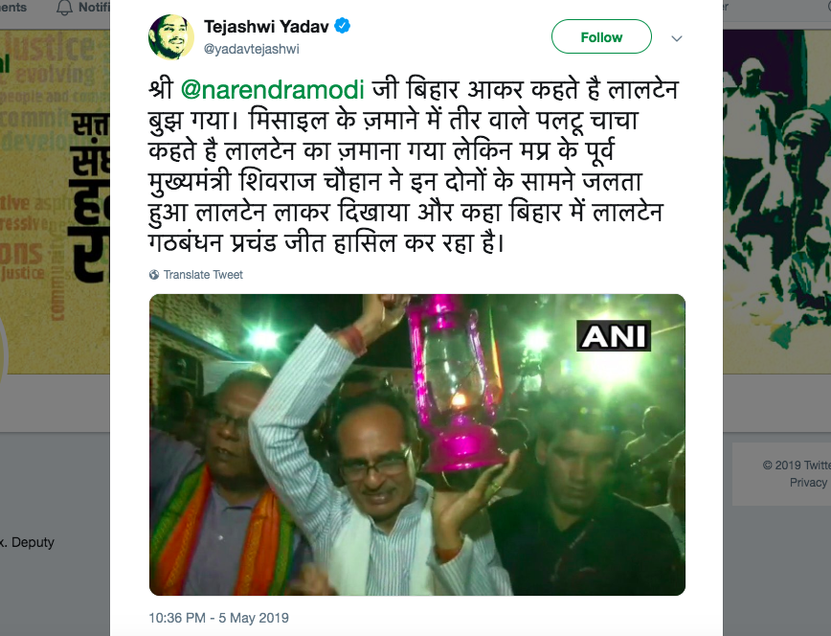Open the @yadavtejashwi handle
Screen dimensions: 831x636
pyautogui.click(x=251, y=49)
